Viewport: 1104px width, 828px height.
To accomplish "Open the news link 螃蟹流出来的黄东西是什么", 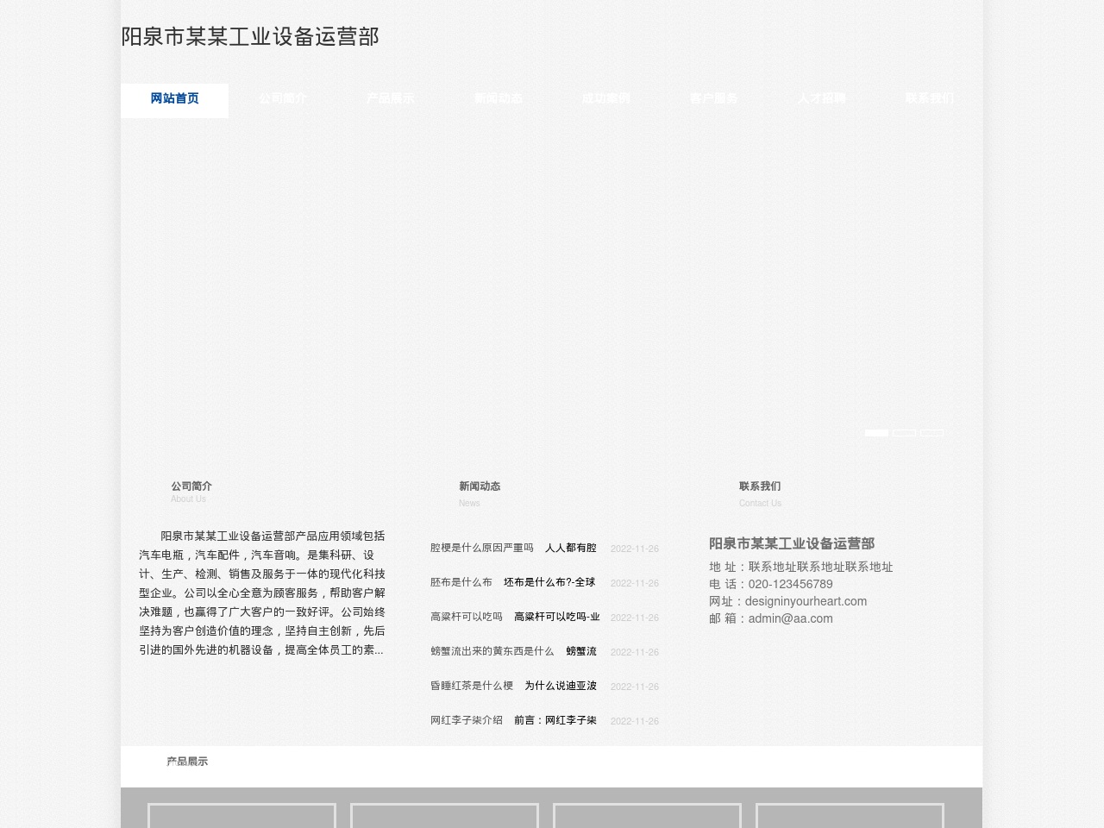I will point(492,651).
